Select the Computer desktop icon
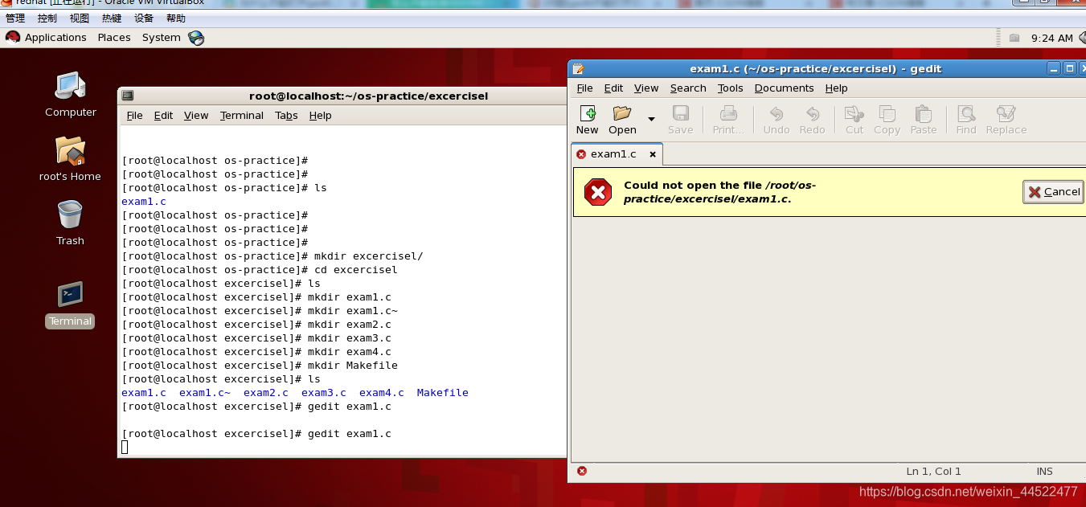Screen dimensions: 1086x507 click(70, 95)
